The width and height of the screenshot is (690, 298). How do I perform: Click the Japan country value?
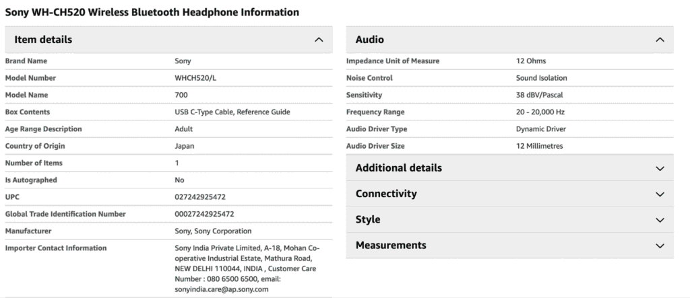(185, 146)
